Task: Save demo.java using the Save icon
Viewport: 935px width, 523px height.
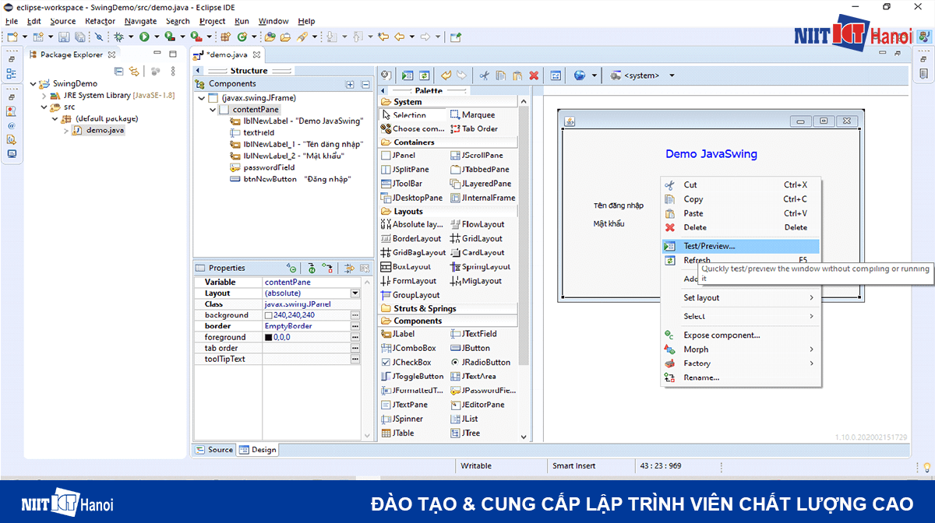Action: [62, 36]
